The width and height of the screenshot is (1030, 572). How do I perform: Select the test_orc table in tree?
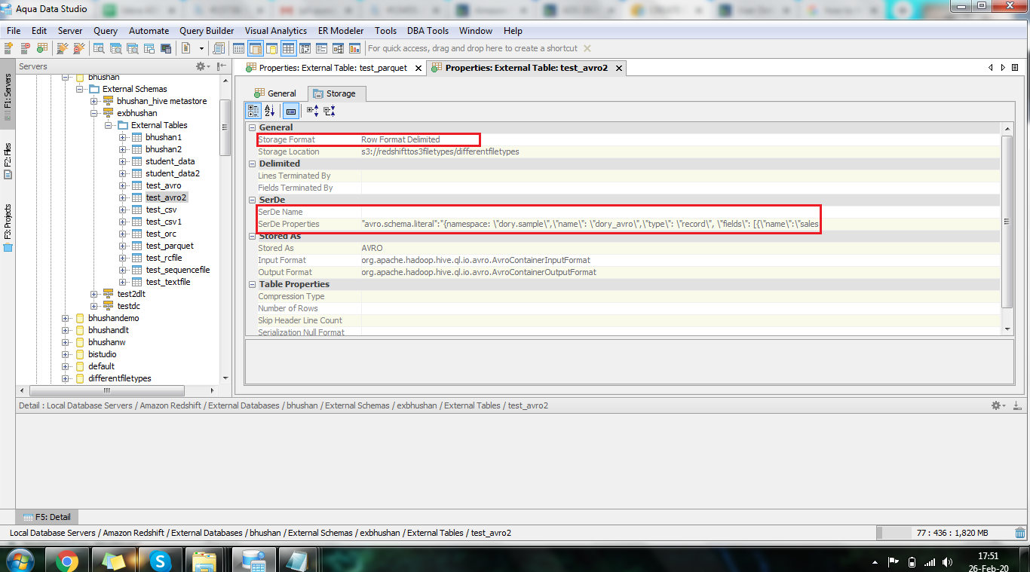click(x=161, y=234)
